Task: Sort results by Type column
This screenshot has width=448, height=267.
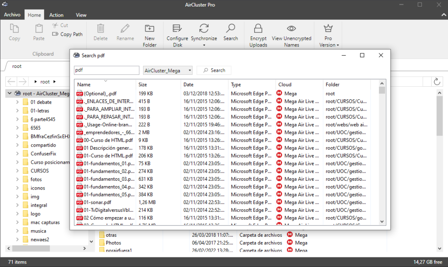Action: click(x=252, y=84)
